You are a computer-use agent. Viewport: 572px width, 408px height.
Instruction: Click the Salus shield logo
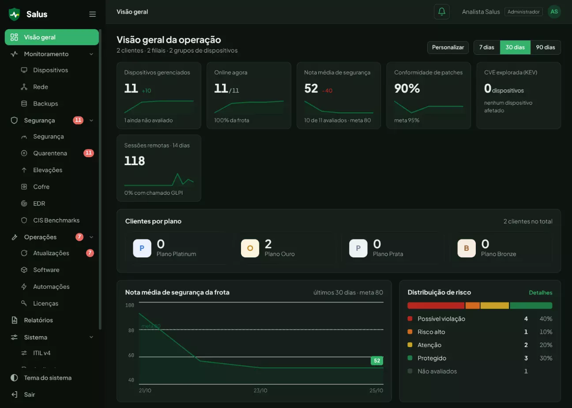pos(15,14)
